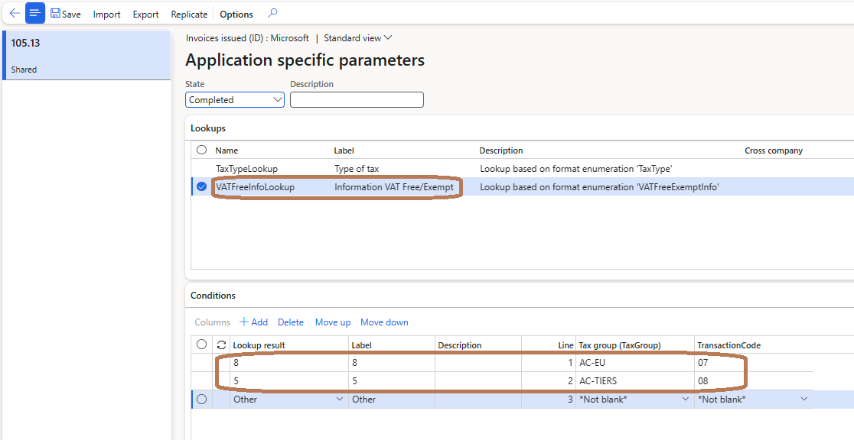Select the row marker for the Other condition

(200, 399)
